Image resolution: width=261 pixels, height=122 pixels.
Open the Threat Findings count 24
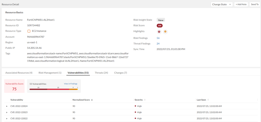pyautogui.click(x=158, y=44)
